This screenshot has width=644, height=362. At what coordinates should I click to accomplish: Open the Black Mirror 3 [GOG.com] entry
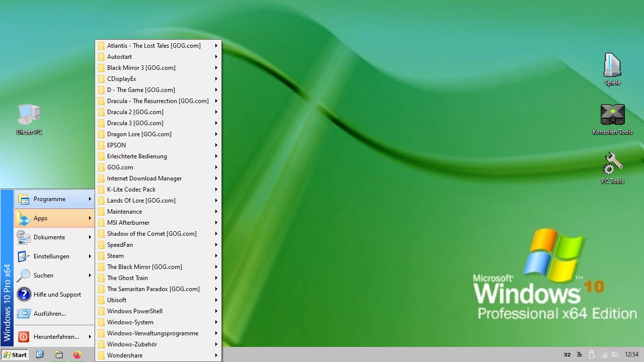click(x=158, y=68)
